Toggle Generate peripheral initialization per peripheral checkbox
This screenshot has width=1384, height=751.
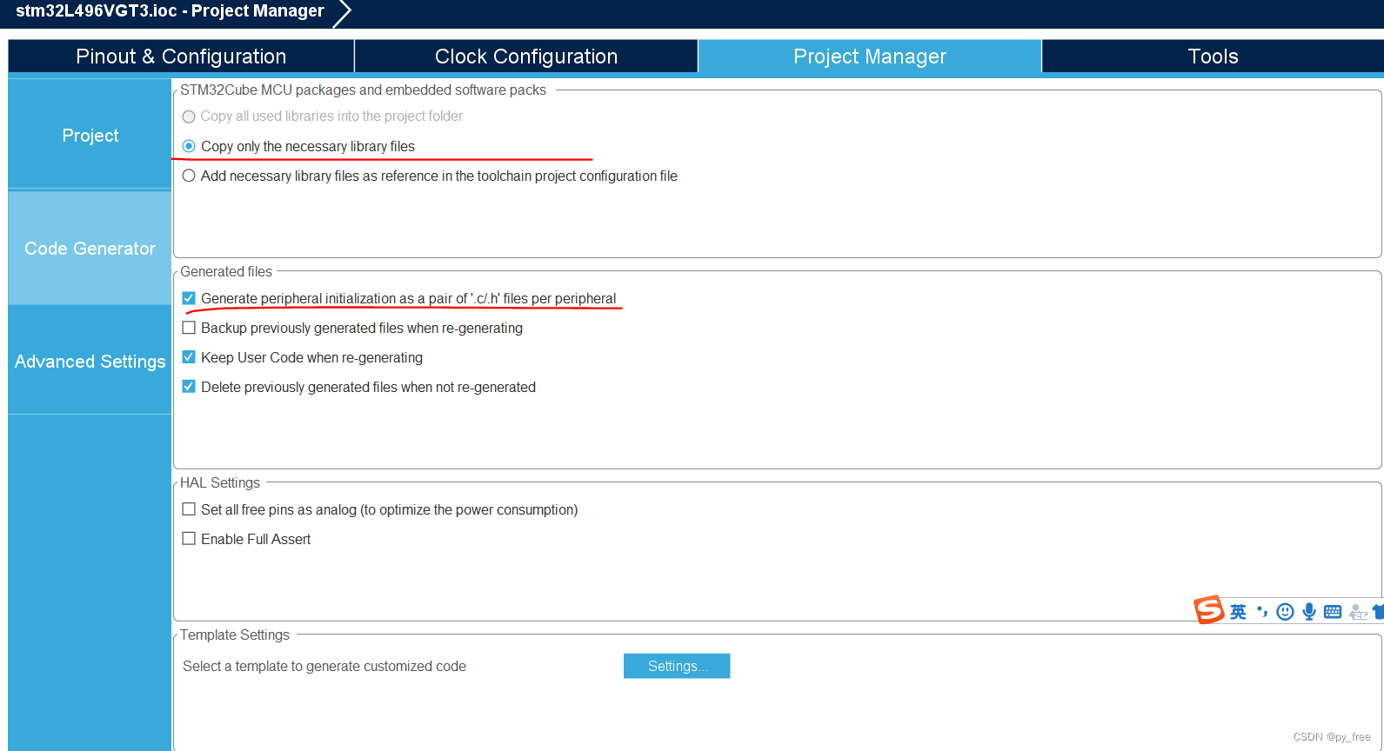[189, 298]
